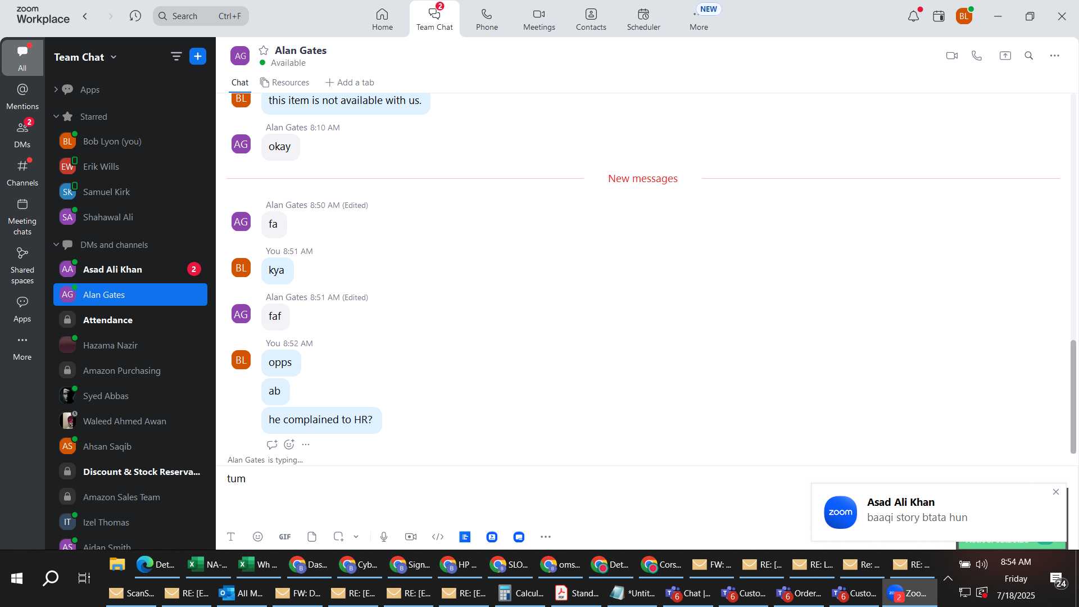Viewport: 1079px width, 607px height.
Task: Open the More tab in top navigation
Action: [x=699, y=19]
